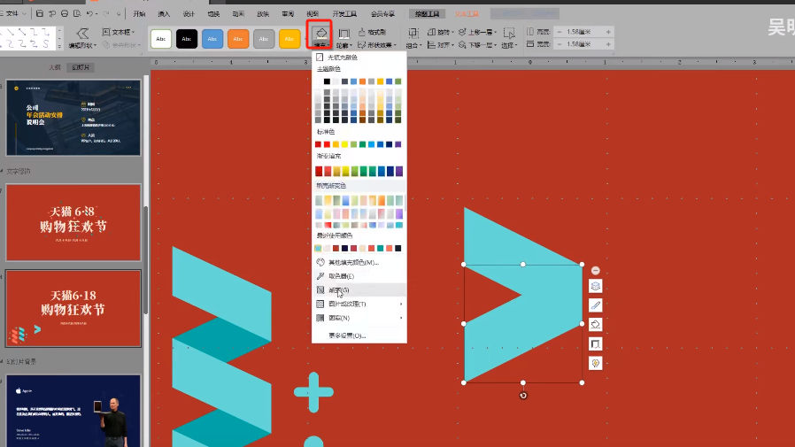Open the Edit Shape (编辑形状) tool
The image size is (795, 447).
(x=82, y=38)
